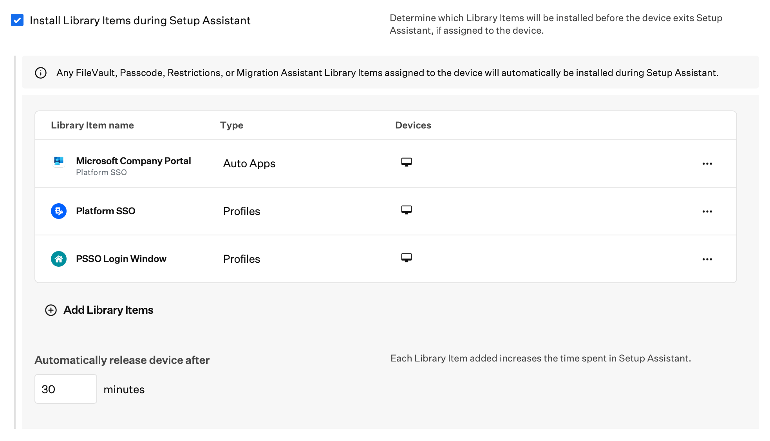The width and height of the screenshot is (770, 441).
Task: Click the Microsoft Company Portal app icon
Action: 59,161
